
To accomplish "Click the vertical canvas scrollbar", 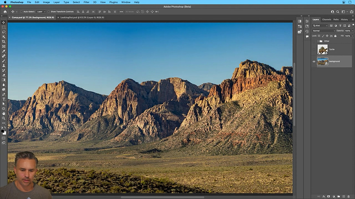I will coord(294,95).
